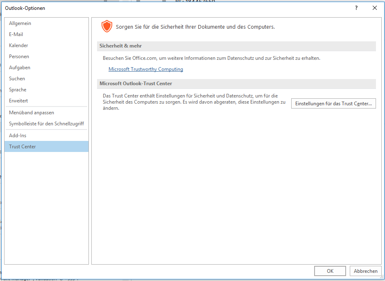Open the Add-Ins category

pyautogui.click(x=18, y=136)
